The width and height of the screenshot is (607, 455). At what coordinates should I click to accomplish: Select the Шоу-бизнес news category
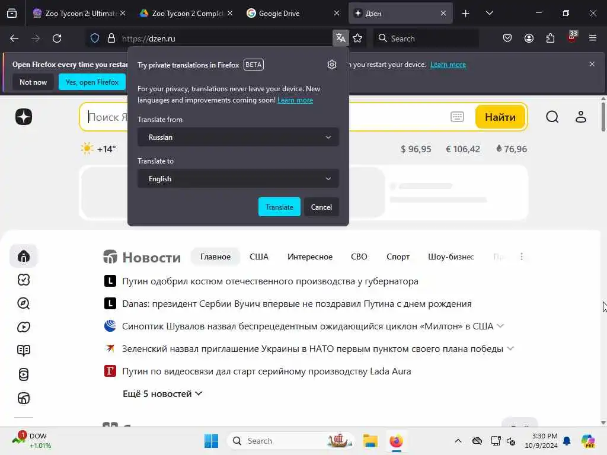coord(451,257)
